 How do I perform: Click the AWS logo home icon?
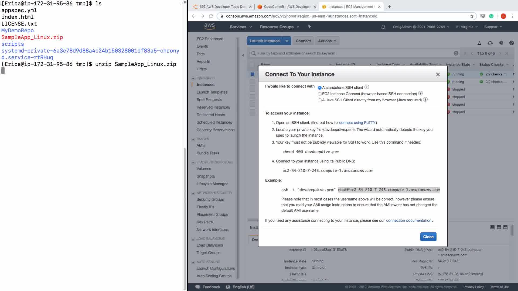[209, 26]
